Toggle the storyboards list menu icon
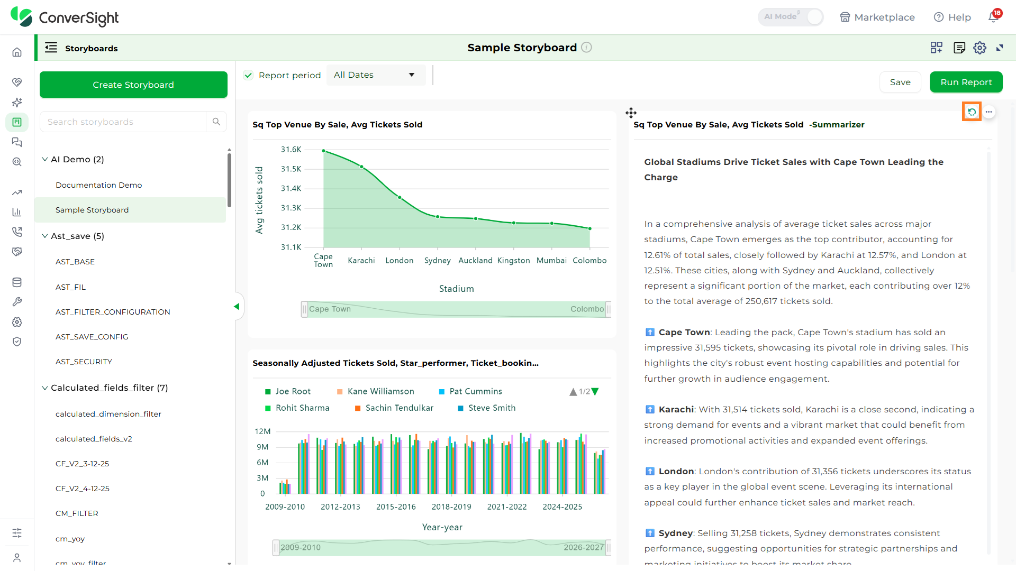 click(x=51, y=48)
